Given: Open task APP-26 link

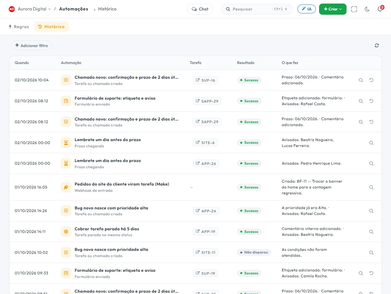Looking at the screenshot, I should (x=206, y=163).
